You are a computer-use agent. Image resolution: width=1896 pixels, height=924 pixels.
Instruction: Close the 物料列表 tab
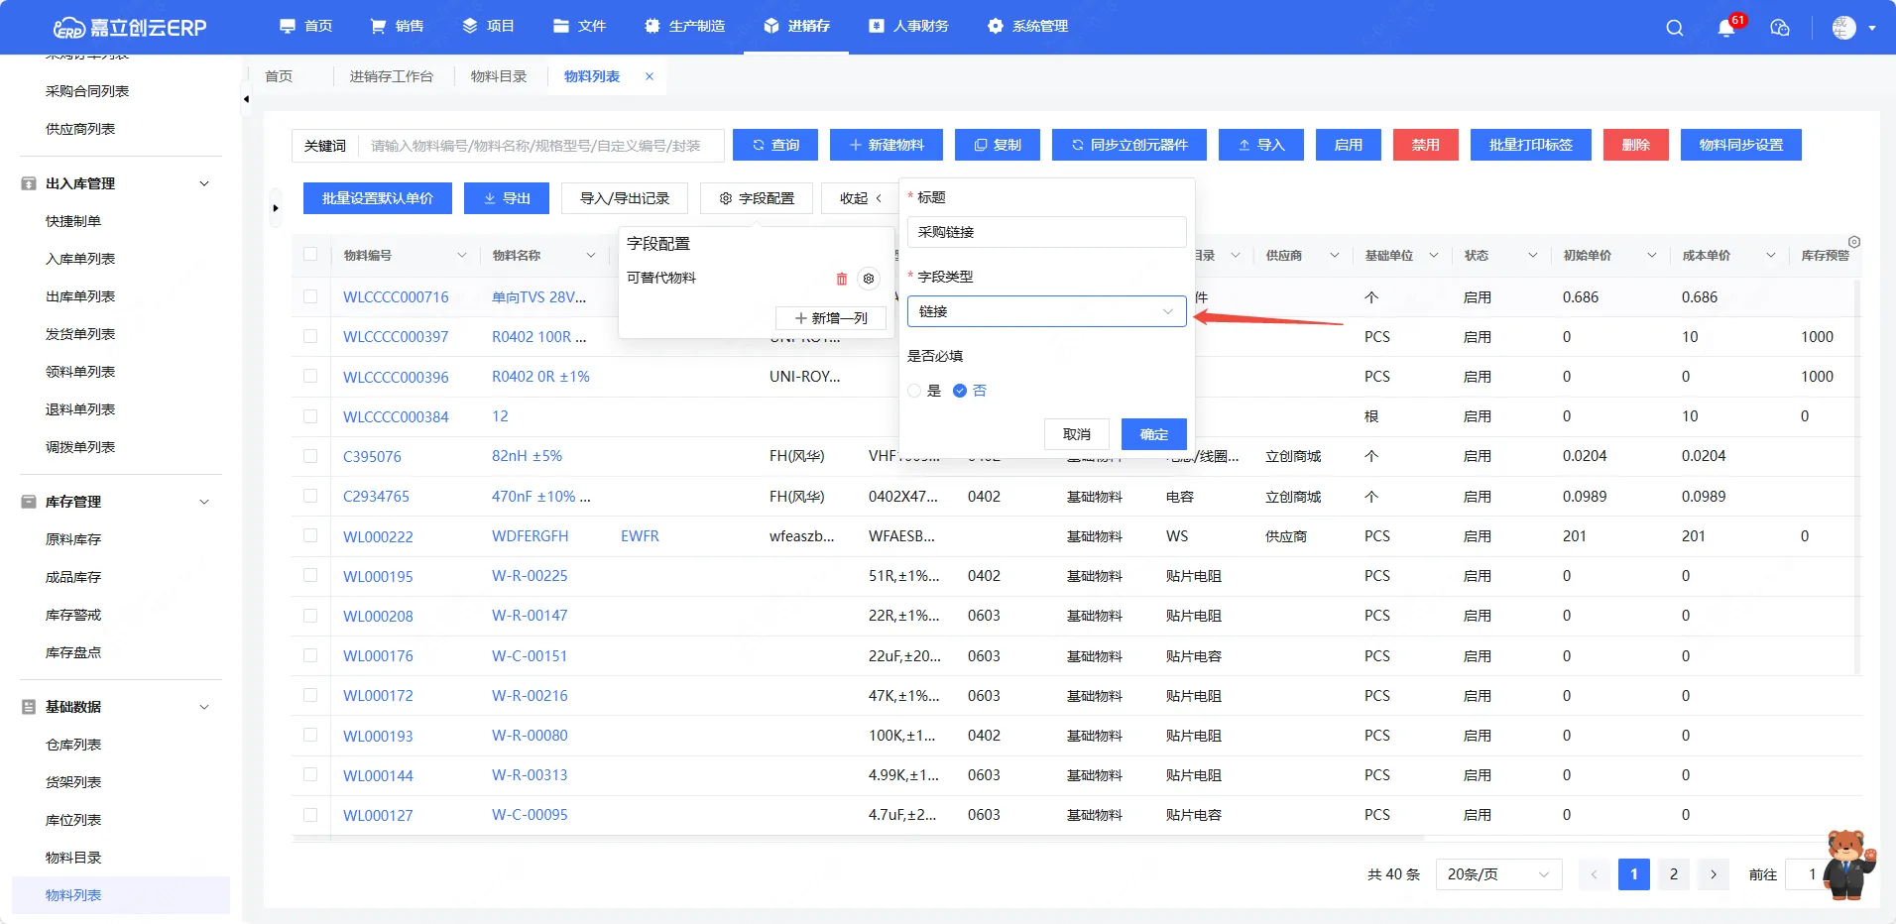[x=650, y=76]
